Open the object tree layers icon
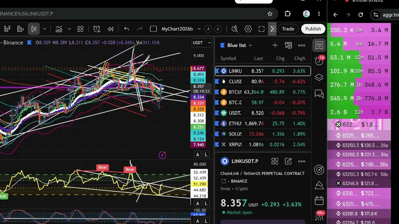This screenshot has height=224, width=399. click(319, 77)
